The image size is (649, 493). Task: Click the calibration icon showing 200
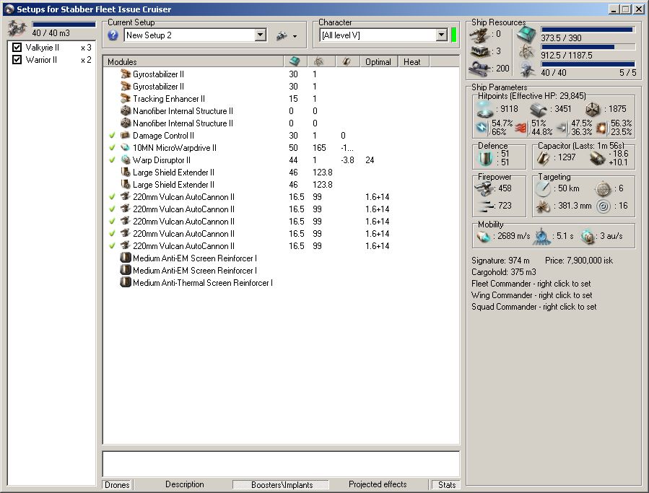pos(480,69)
